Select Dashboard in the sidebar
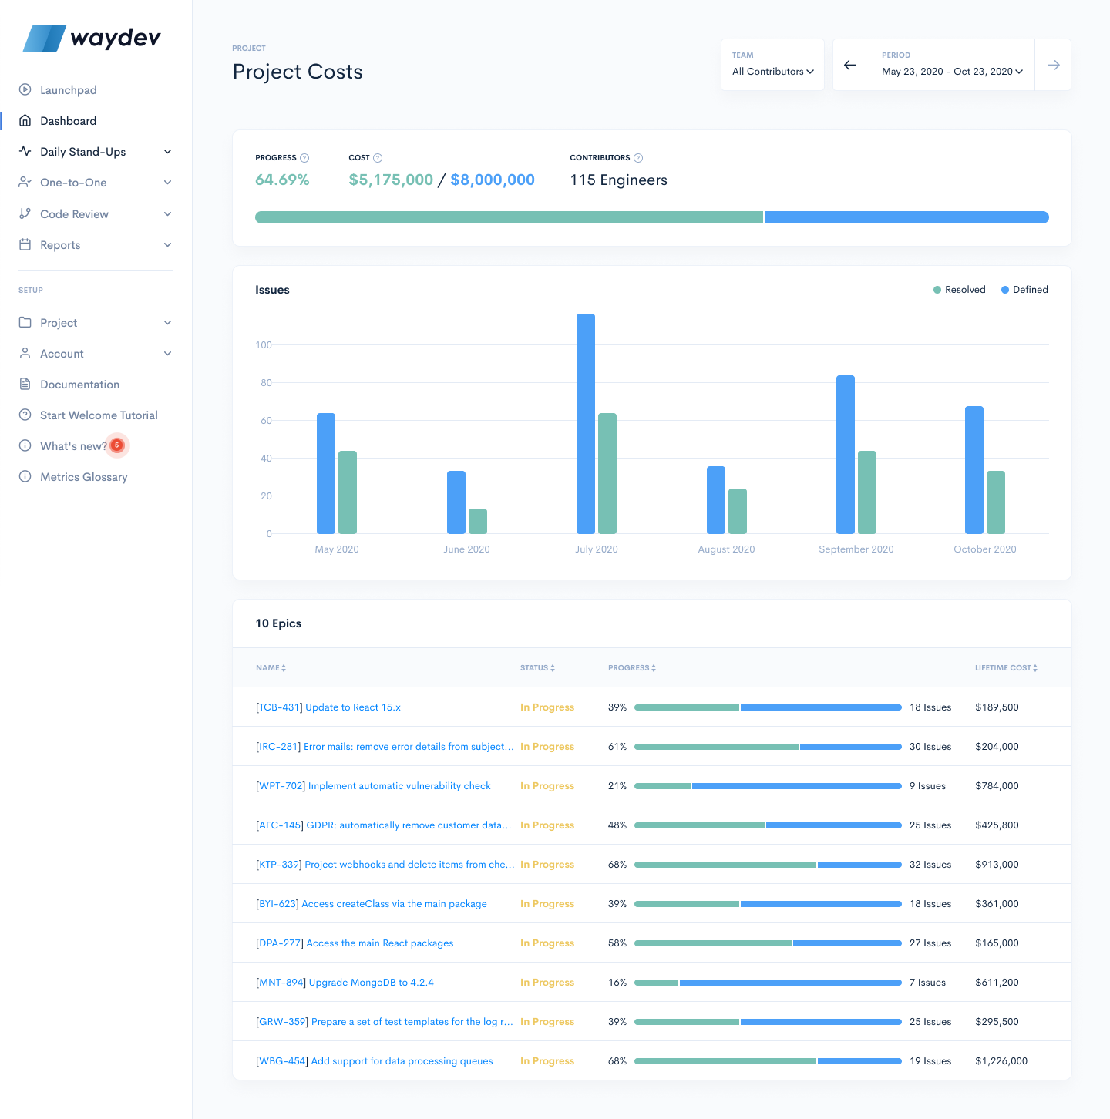This screenshot has height=1119, width=1110. click(68, 121)
